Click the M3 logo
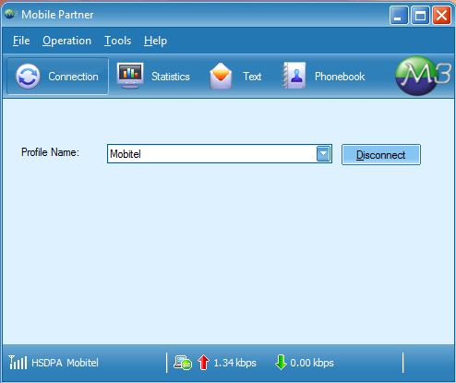The height and width of the screenshot is (383, 456). pos(424,76)
